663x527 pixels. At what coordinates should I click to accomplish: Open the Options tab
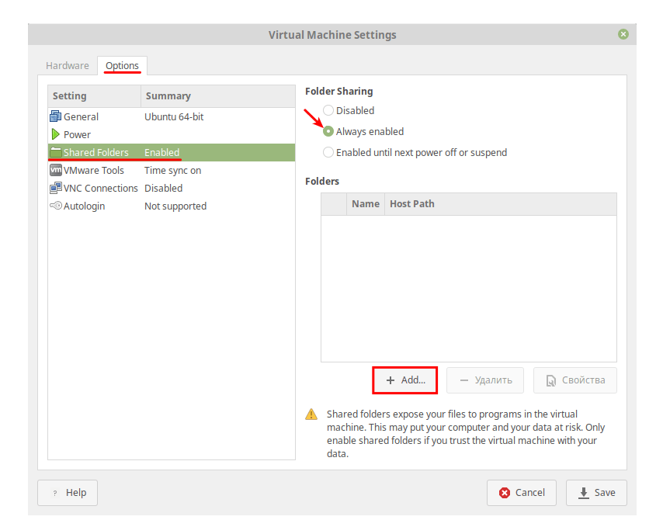click(123, 65)
